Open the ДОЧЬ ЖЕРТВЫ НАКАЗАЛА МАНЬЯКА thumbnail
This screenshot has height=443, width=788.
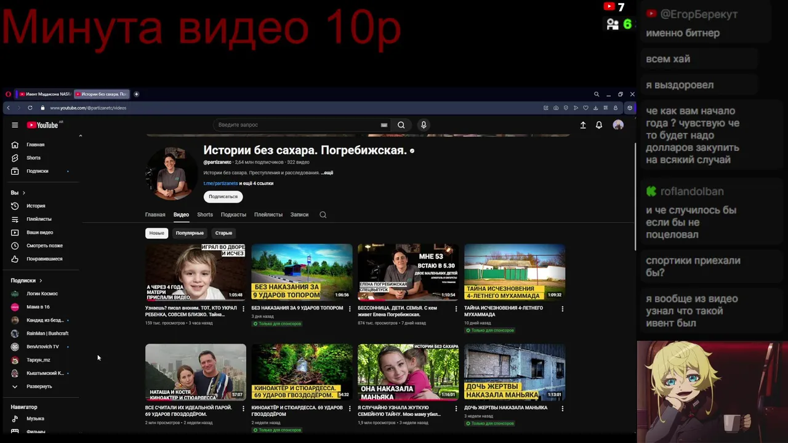point(515,372)
